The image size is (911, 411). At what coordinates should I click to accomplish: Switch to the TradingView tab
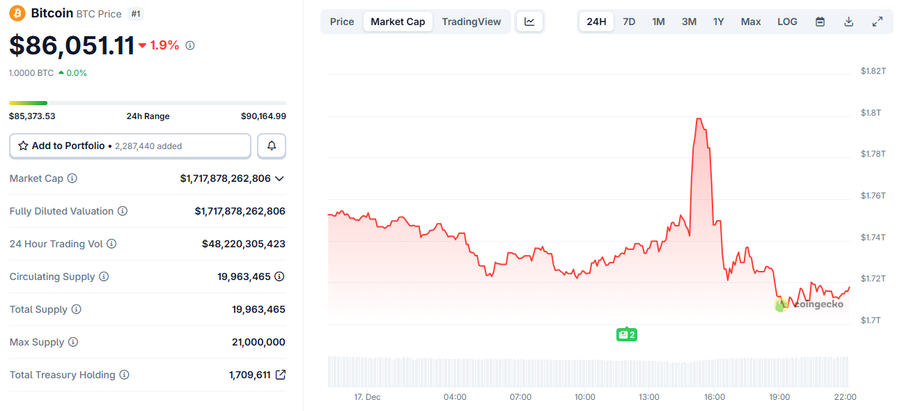(472, 22)
